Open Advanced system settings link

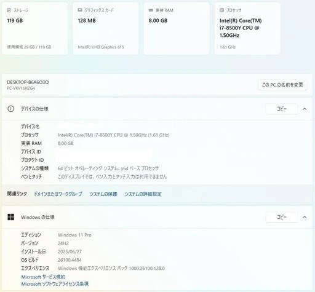143,194
